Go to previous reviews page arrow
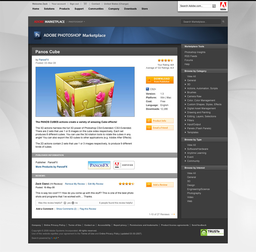 click(172, 214)
